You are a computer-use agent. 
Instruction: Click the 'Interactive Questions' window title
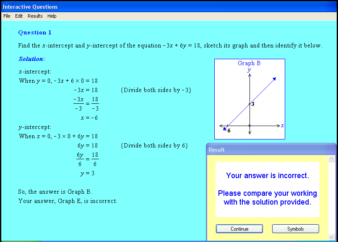click(30, 7)
